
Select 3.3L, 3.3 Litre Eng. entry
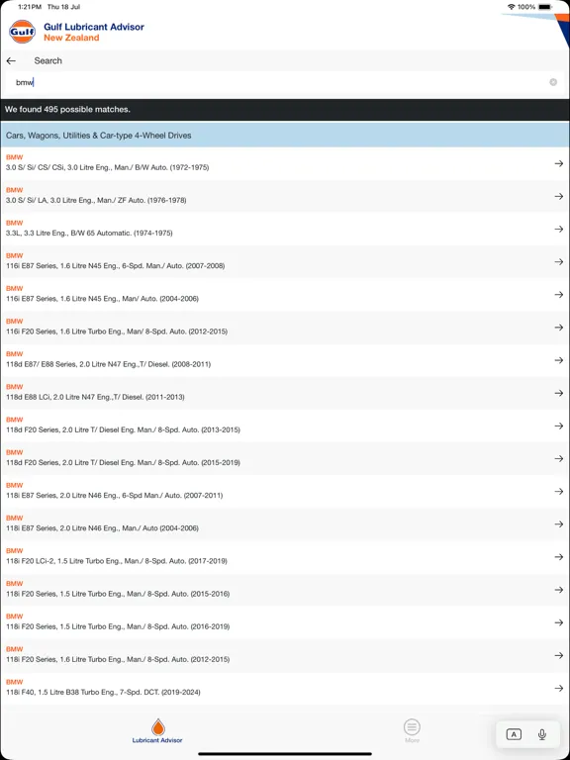[285, 230]
